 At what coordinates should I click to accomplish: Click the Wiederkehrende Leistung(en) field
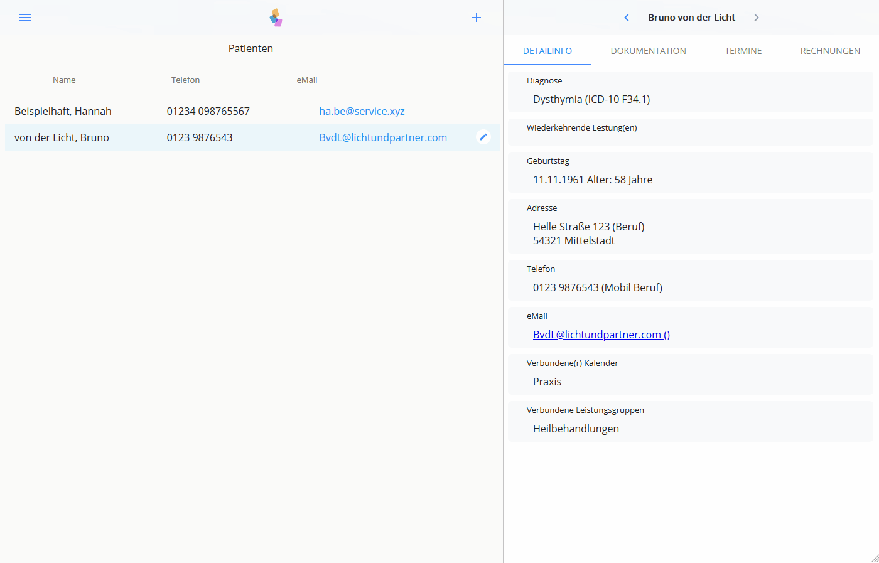pos(690,132)
